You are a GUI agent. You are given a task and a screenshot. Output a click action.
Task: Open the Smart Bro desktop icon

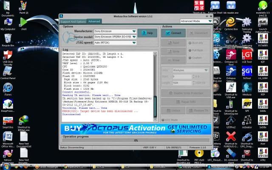pos(8,122)
